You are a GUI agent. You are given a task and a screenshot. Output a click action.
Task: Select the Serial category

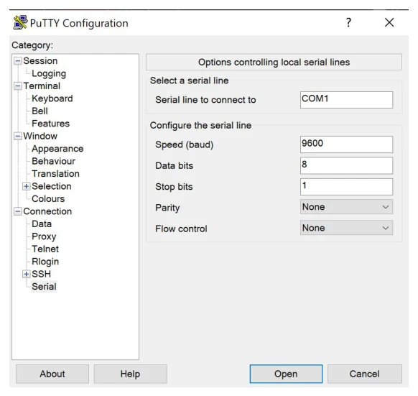pyautogui.click(x=44, y=287)
